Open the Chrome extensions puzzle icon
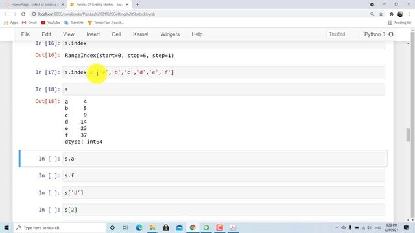Viewport: 415px width, 233px height. point(392,14)
